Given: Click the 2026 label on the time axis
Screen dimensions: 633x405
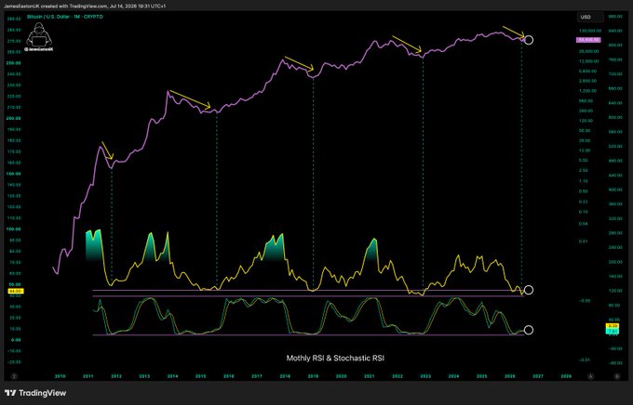Looking at the screenshot, I should click(x=510, y=376).
